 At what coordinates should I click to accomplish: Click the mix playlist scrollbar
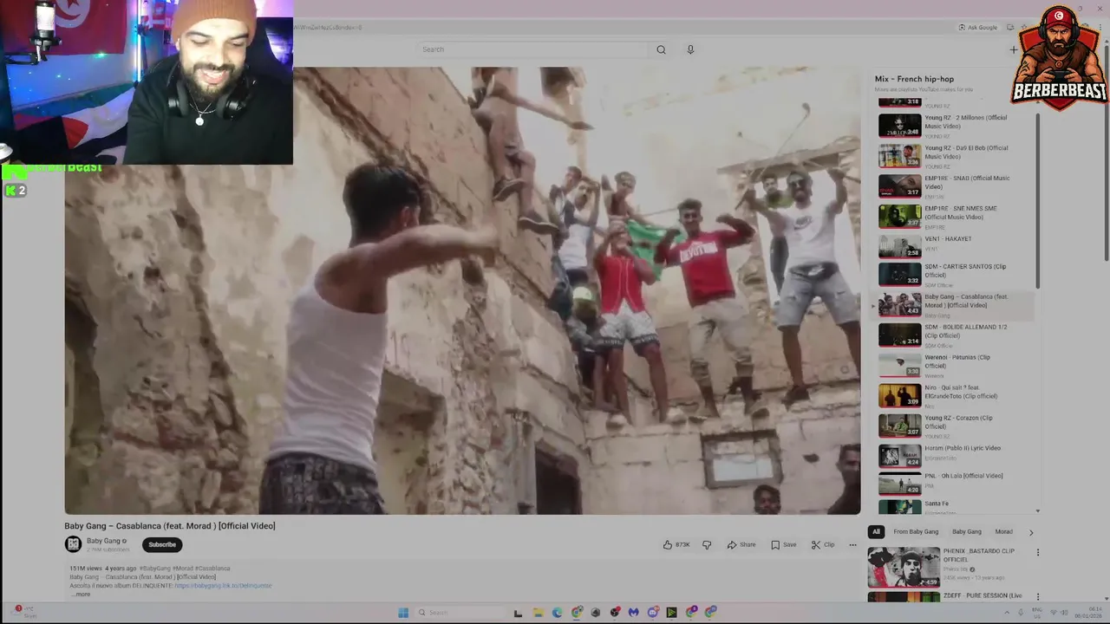[1038, 201]
